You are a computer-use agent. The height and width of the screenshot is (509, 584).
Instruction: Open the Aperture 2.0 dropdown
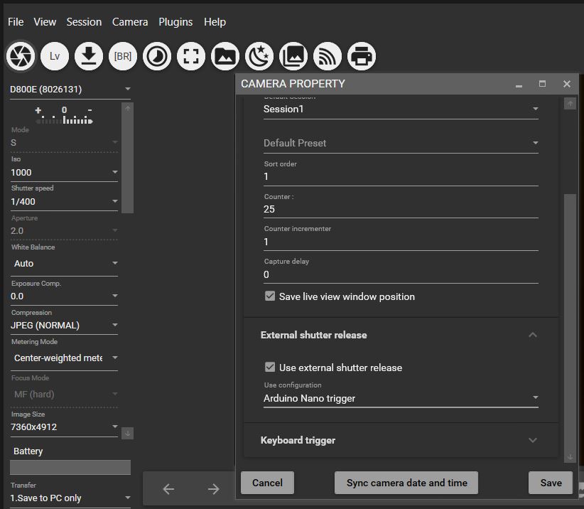click(64, 230)
